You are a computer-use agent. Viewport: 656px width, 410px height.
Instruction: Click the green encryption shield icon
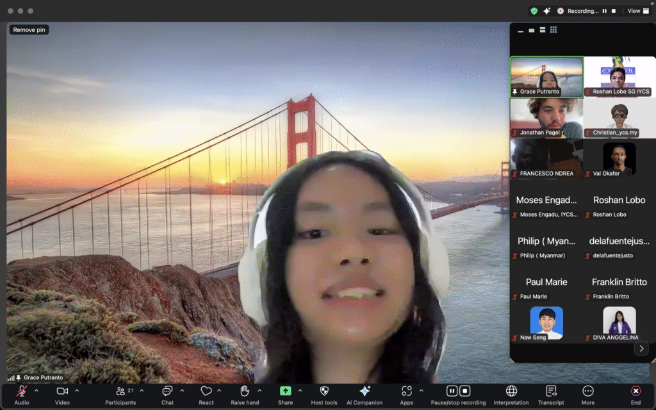point(534,11)
